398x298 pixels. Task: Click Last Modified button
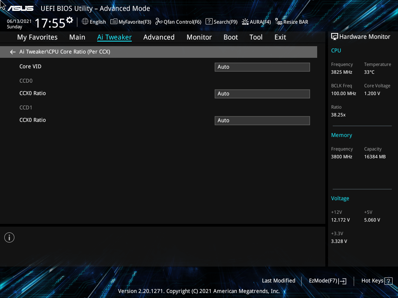click(278, 281)
